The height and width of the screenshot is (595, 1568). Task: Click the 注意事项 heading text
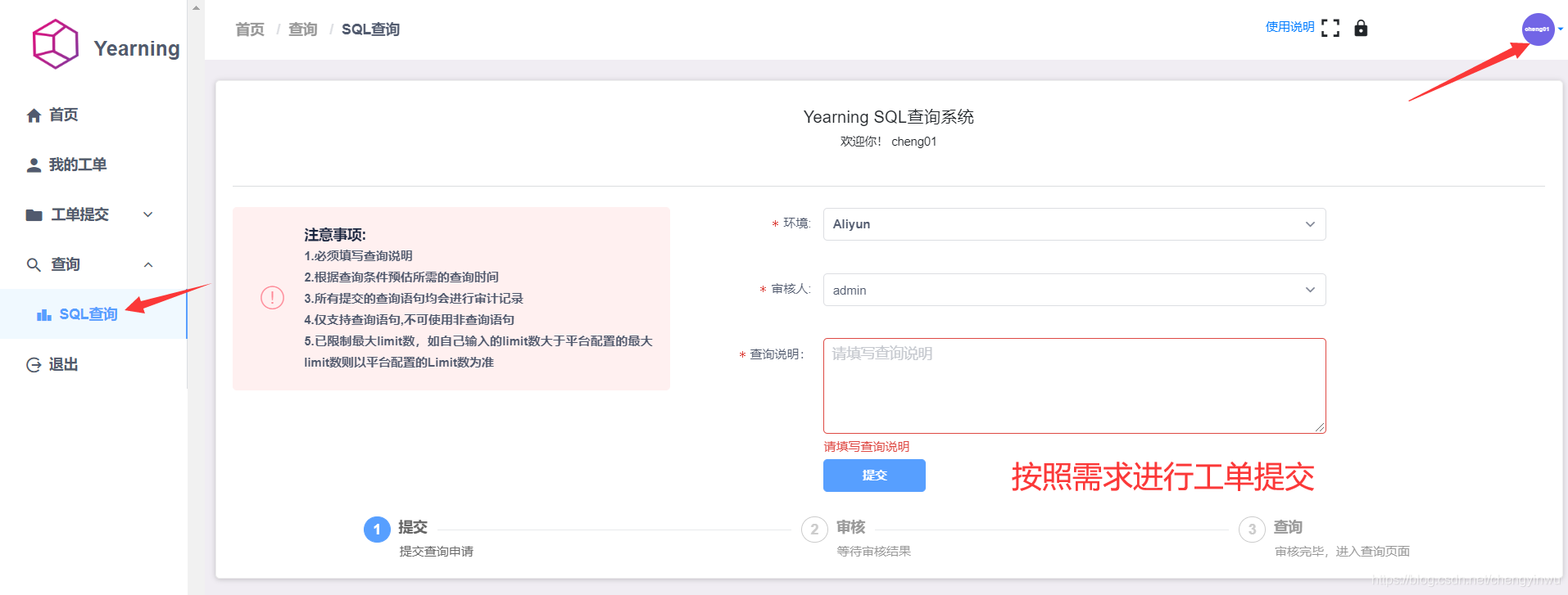(335, 235)
